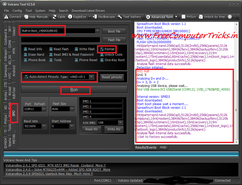
Task: Open the Baud rate 921600 dropdown
Action: tap(44, 126)
